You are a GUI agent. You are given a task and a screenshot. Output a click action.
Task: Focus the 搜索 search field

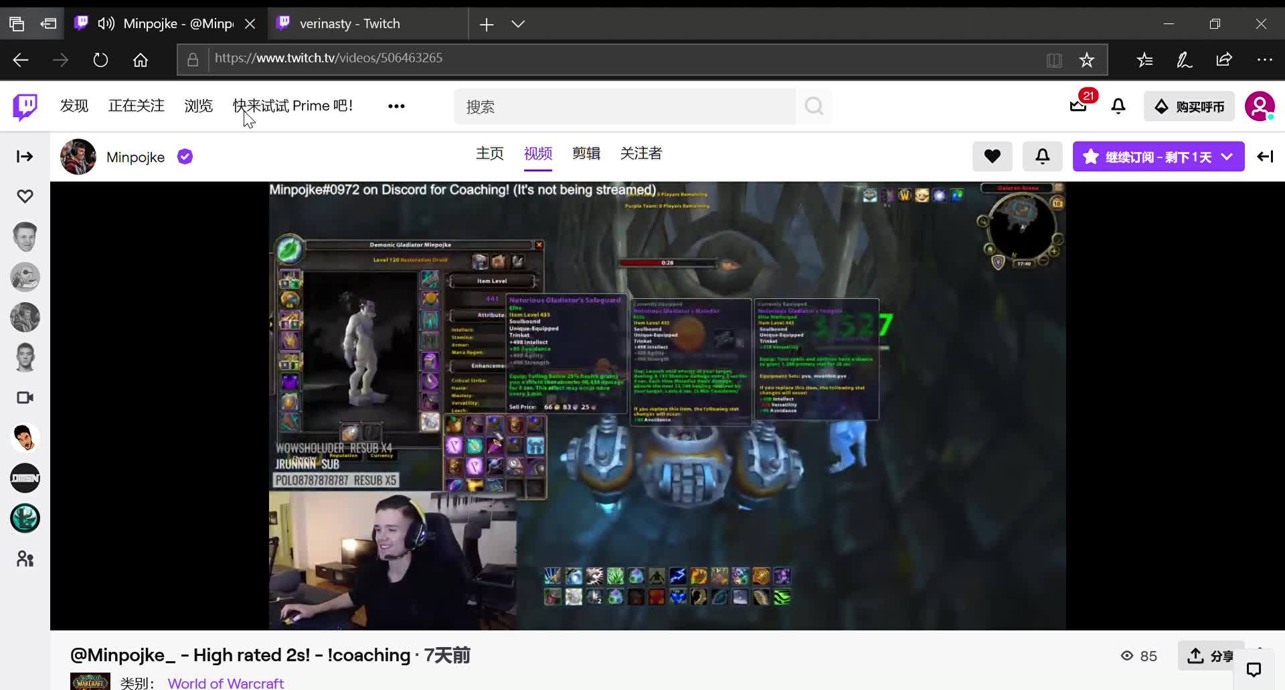point(625,106)
